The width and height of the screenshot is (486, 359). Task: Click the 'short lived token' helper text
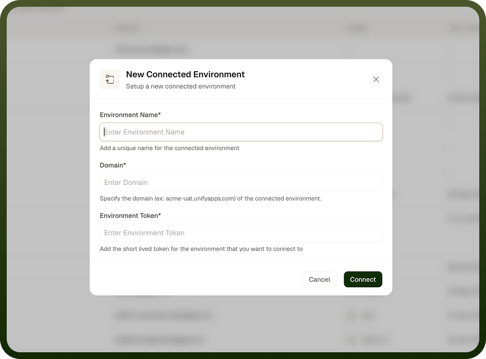[x=201, y=249]
